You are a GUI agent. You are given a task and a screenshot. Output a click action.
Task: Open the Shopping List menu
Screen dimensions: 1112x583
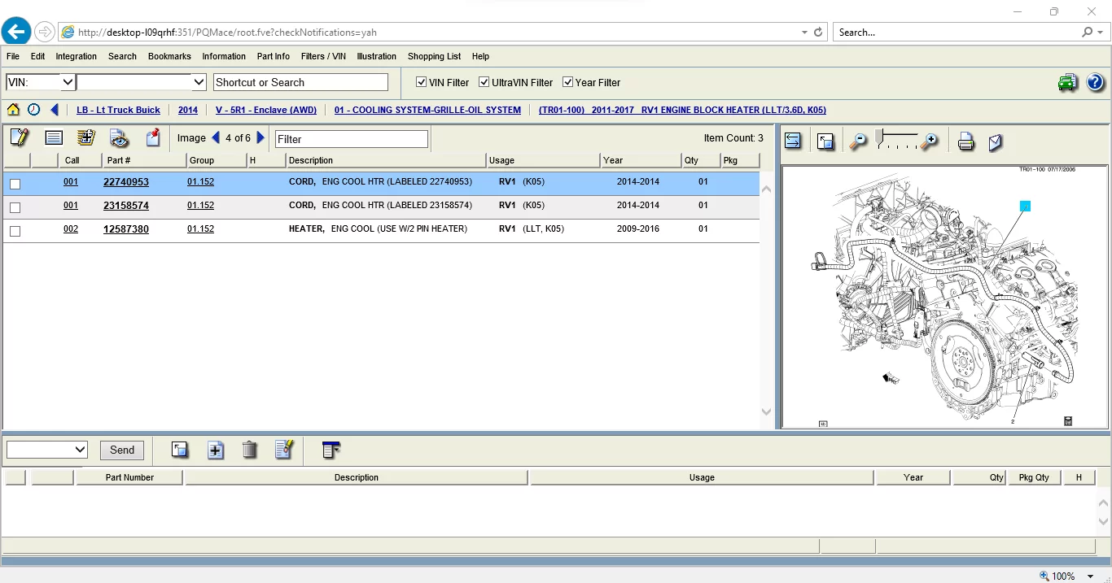pos(434,56)
